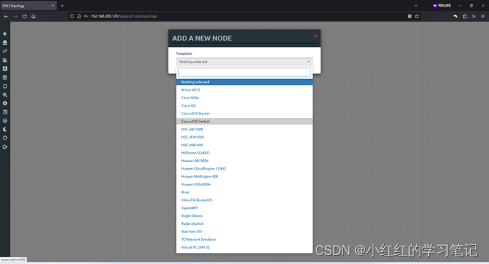Screen dimensions: 489x264
Task: Focus the template search input field
Action: click(x=245, y=72)
